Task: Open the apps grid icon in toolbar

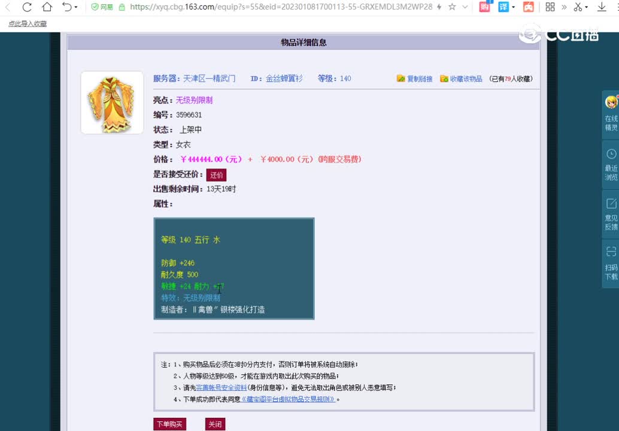Action: click(551, 8)
